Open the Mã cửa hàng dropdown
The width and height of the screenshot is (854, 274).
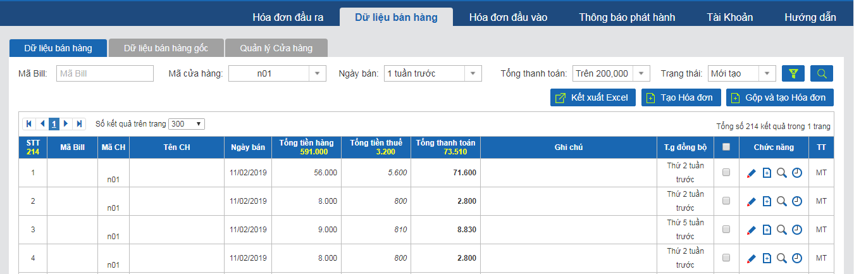coord(277,73)
